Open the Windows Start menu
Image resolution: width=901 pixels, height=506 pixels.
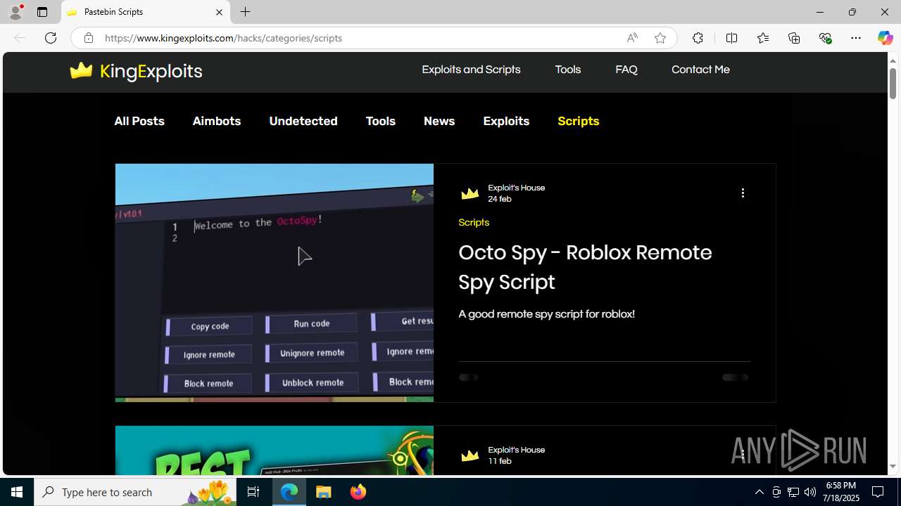pos(17,492)
